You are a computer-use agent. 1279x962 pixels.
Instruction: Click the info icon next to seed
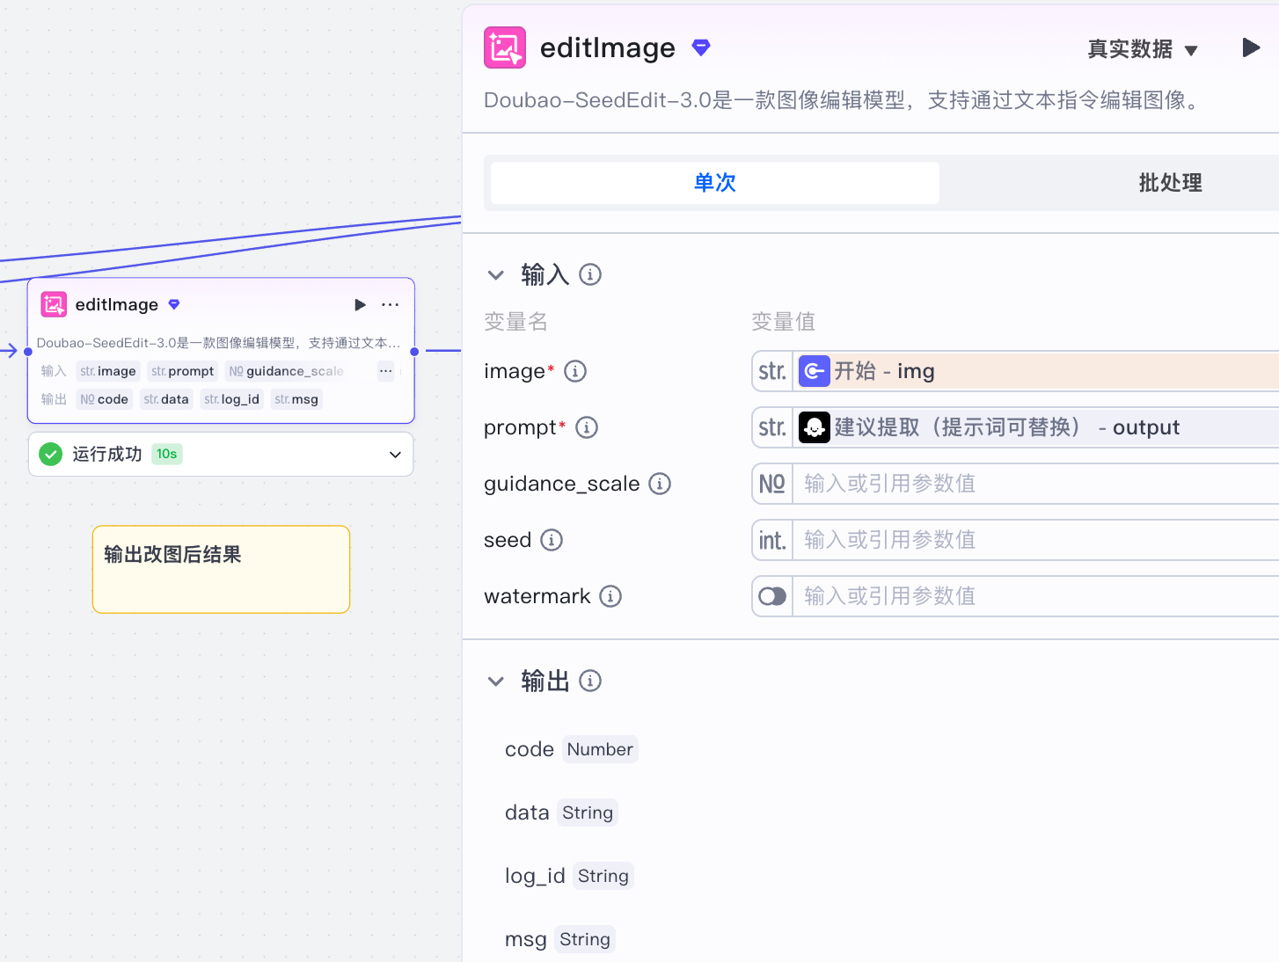(552, 540)
